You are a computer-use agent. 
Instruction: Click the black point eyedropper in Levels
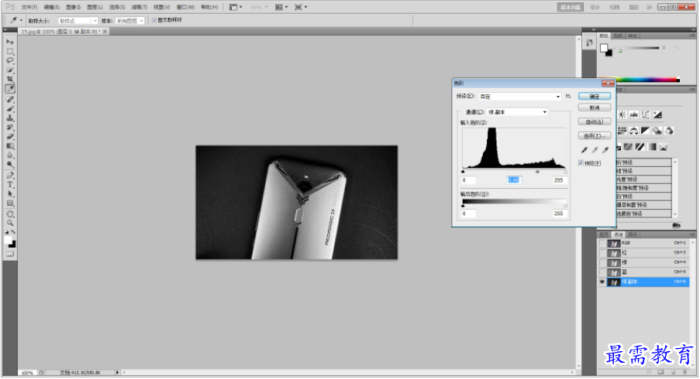pyautogui.click(x=584, y=150)
